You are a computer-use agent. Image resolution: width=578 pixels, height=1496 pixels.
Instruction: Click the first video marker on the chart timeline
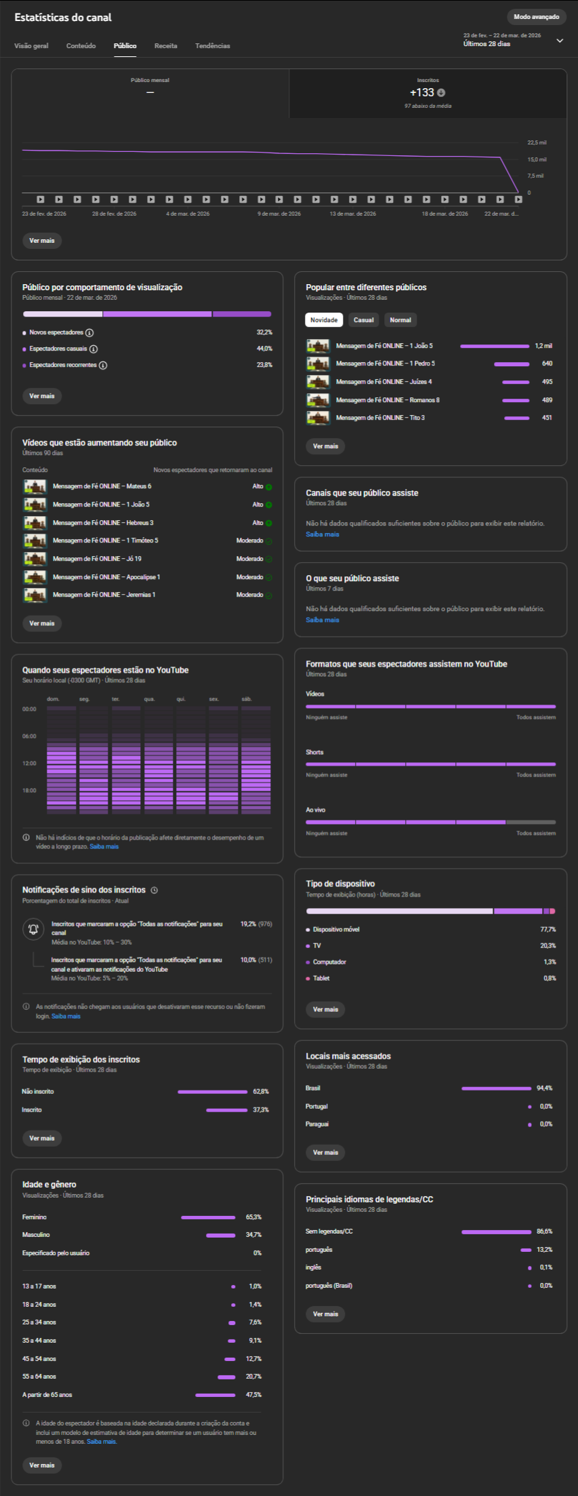click(x=41, y=199)
